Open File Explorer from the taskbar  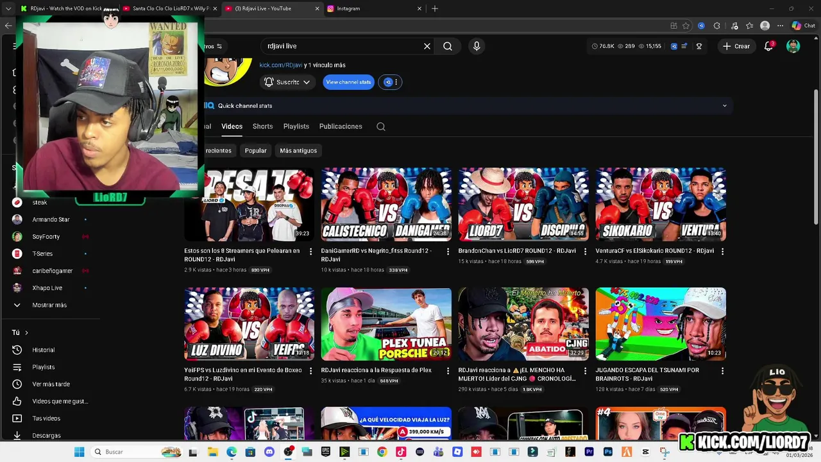click(212, 452)
